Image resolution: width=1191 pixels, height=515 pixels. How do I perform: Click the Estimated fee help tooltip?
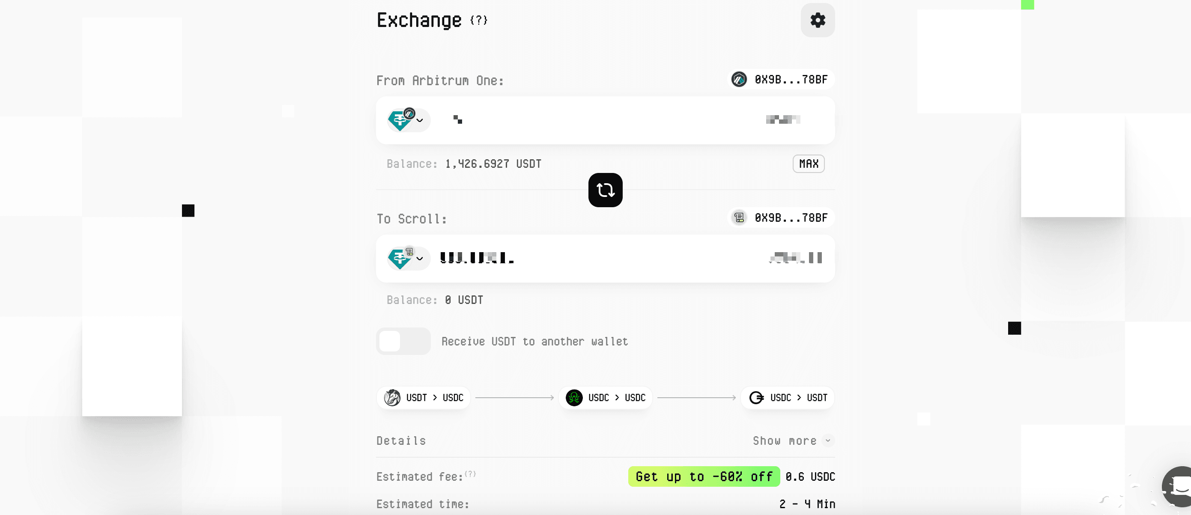tap(470, 474)
